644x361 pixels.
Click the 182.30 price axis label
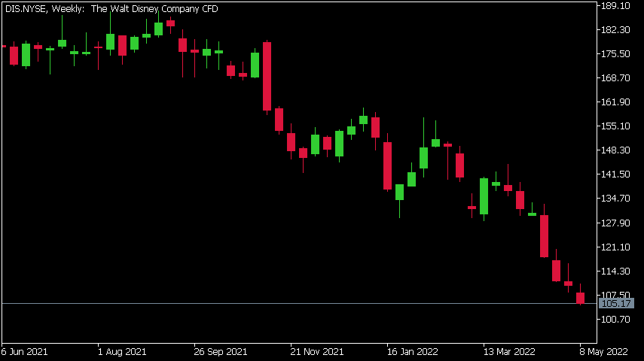point(615,30)
